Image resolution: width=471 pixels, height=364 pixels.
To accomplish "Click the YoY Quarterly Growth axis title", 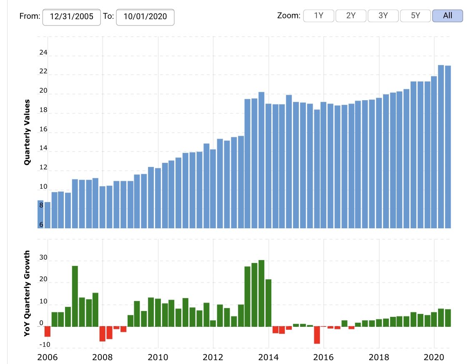I will [x=27, y=293].
